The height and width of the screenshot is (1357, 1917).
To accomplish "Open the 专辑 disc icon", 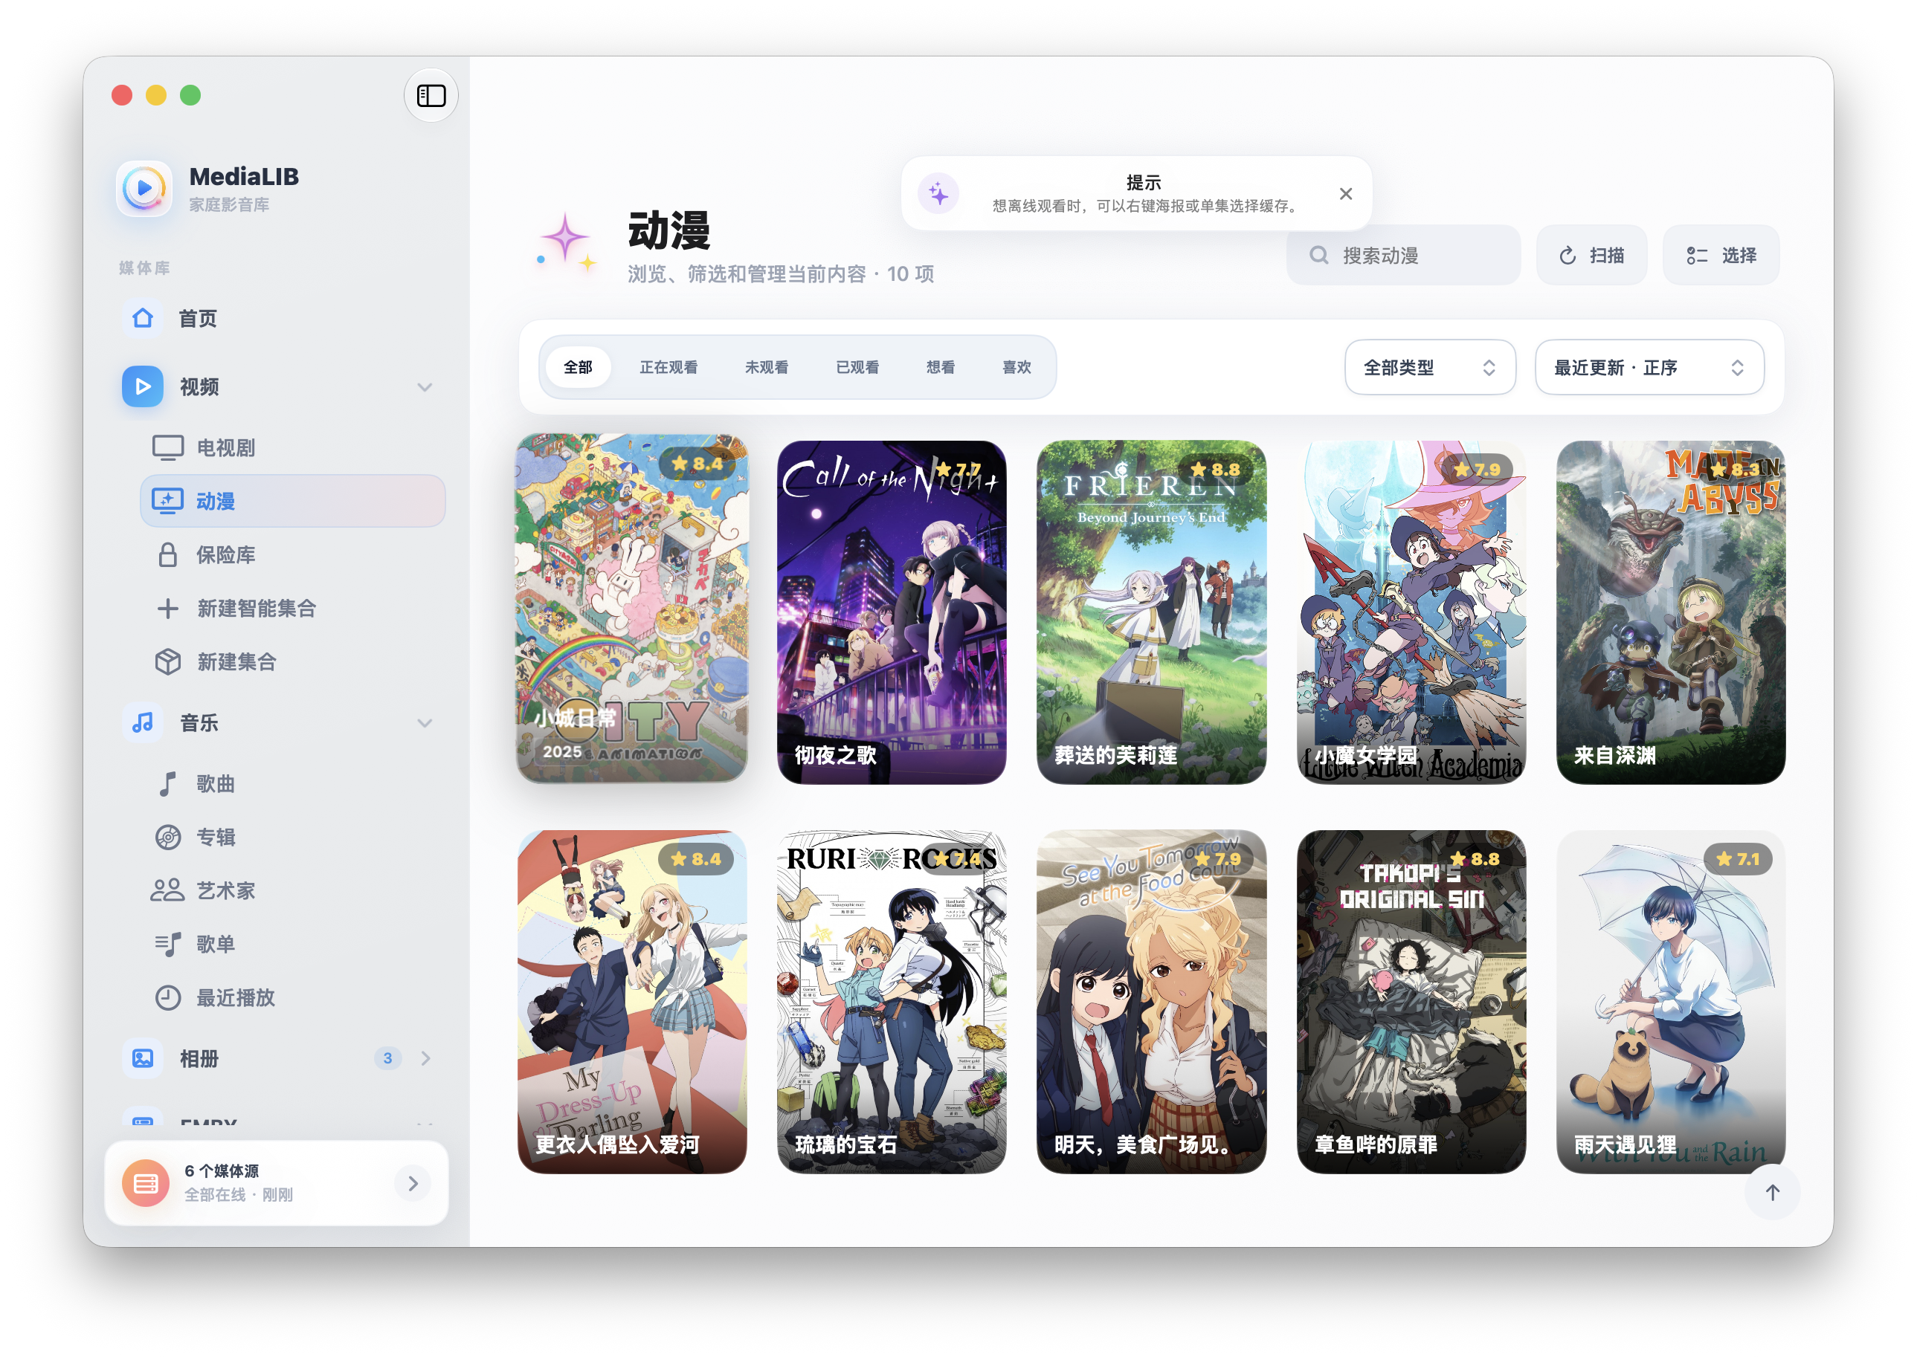I will click(x=168, y=838).
